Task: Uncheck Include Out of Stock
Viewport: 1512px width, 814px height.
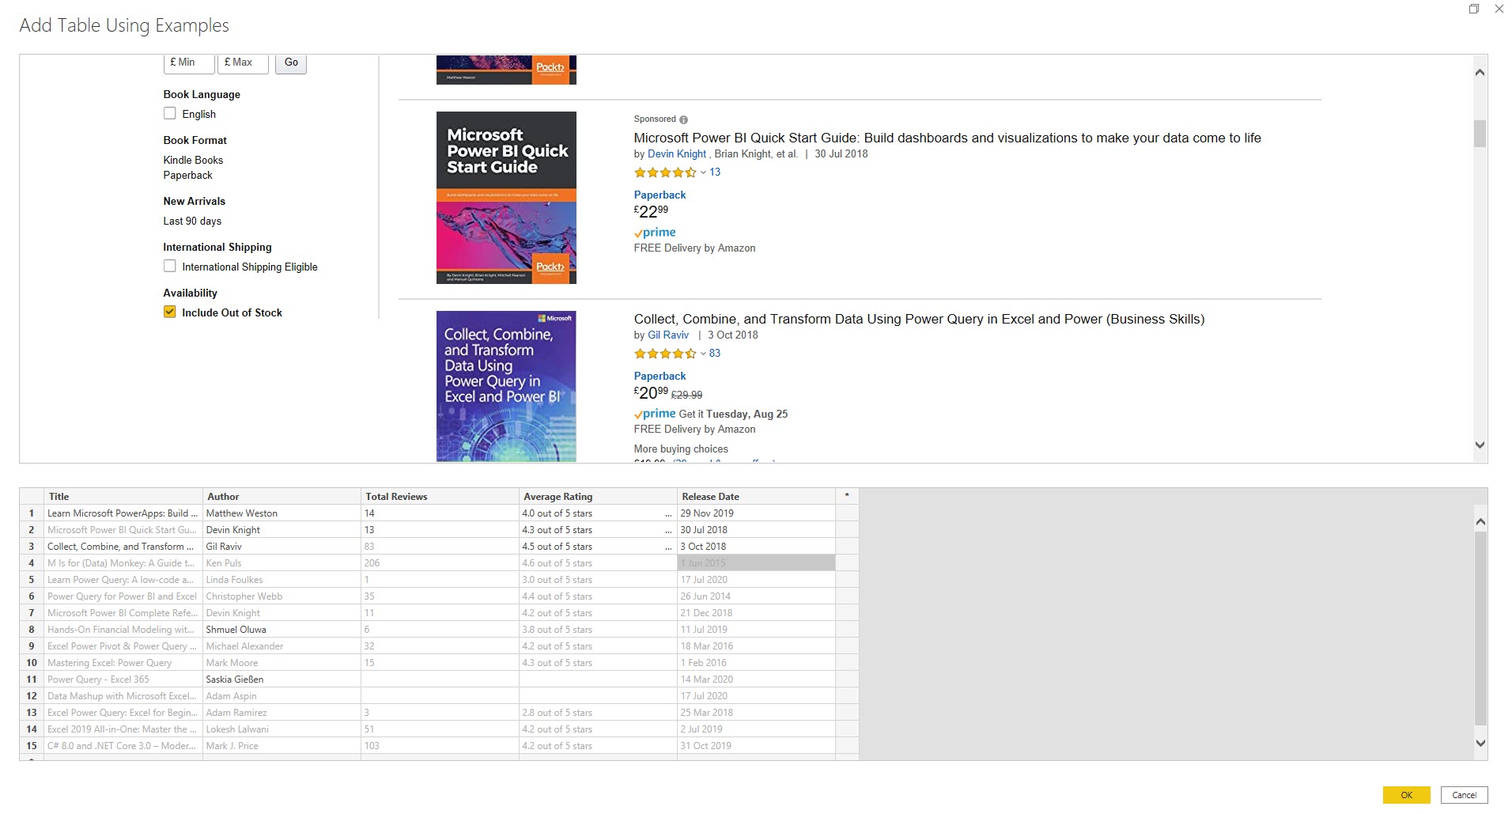Action: coord(170,312)
